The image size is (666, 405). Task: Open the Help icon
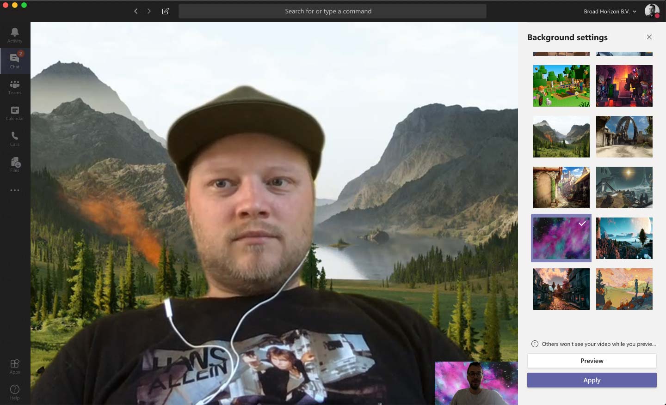[x=15, y=392]
